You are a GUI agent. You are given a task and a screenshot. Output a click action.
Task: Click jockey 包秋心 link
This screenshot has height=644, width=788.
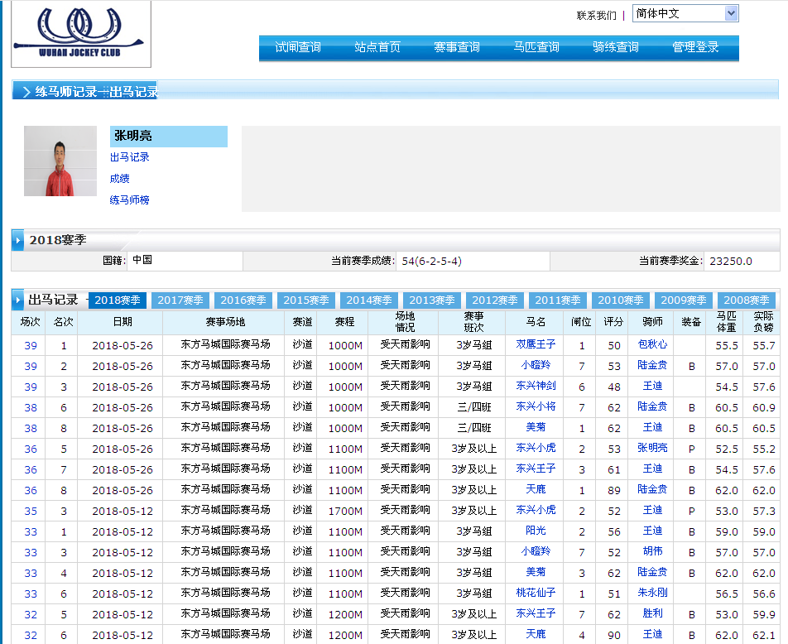[x=652, y=345]
